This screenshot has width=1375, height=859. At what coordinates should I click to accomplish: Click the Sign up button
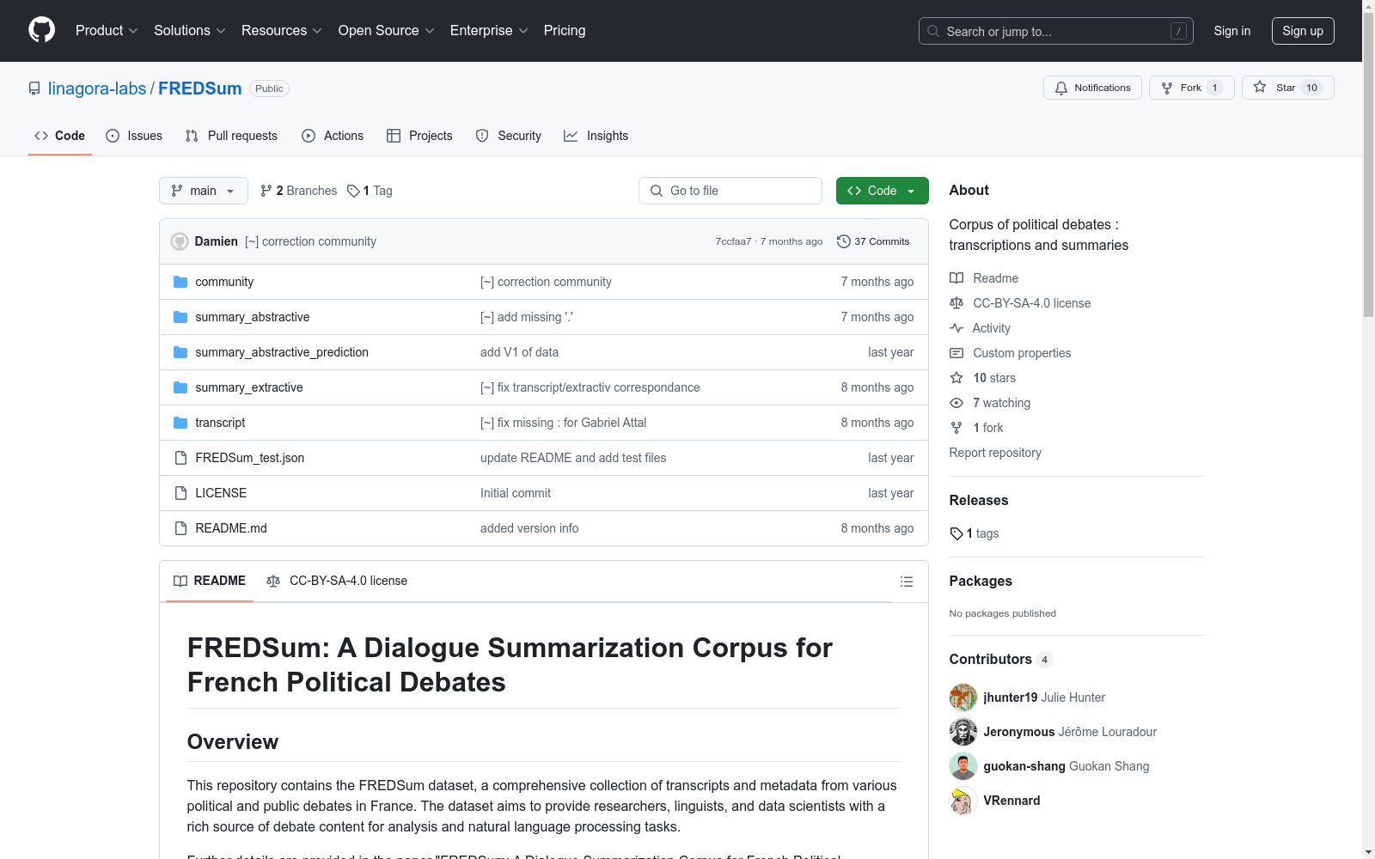tap(1303, 31)
